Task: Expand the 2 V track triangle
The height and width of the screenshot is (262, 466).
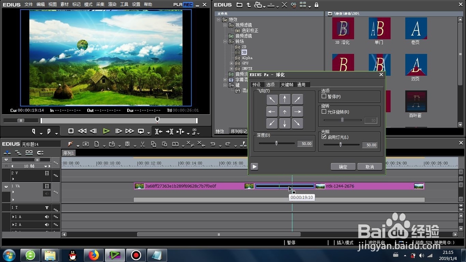Action: tap(13, 179)
